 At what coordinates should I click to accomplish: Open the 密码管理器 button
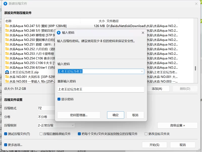tap(79, 115)
